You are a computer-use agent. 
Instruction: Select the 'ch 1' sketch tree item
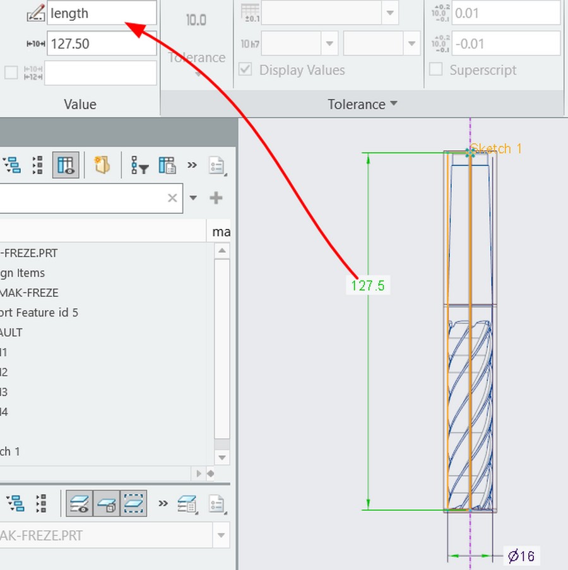(10, 451)
